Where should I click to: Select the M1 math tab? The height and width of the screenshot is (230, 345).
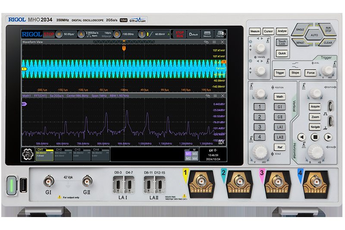[188, 153]
